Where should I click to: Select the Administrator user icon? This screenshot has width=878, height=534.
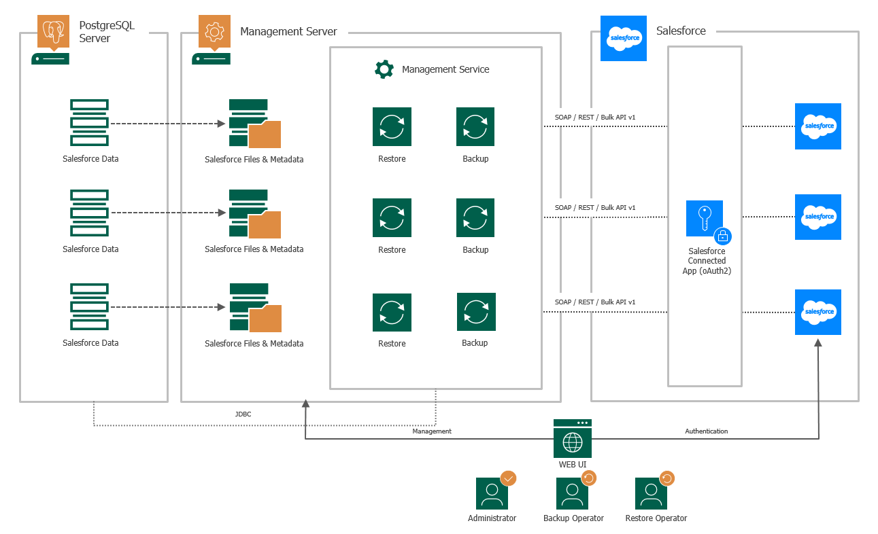(491, 493)
